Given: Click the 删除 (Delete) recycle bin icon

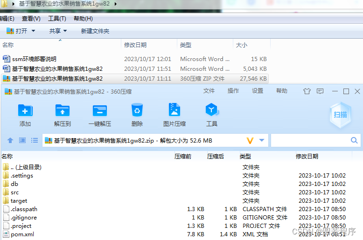Looking at the screenshot, I should [137, 110].
